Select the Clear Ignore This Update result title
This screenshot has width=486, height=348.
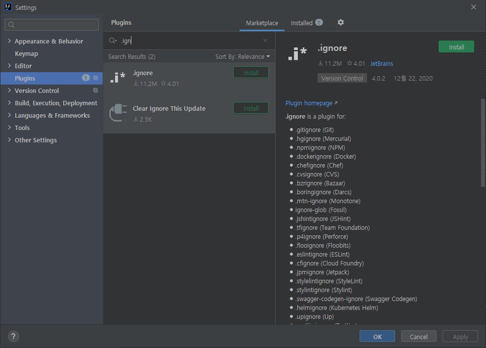point(169,109)
